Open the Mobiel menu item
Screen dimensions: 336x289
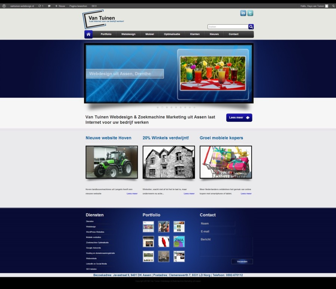[x=150, y=34]
